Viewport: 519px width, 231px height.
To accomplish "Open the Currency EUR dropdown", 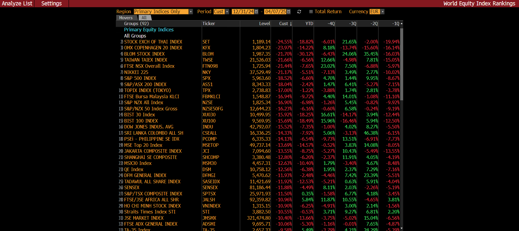I will 382,12.
